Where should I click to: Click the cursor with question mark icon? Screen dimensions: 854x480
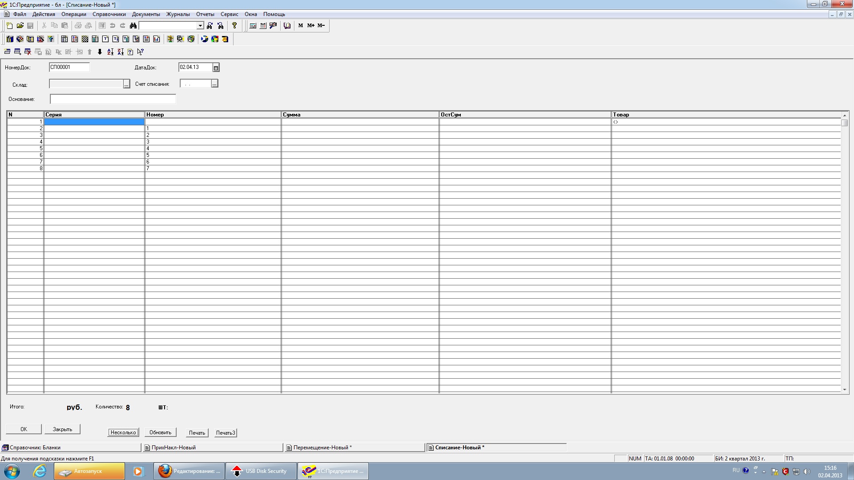pos(141,52)
